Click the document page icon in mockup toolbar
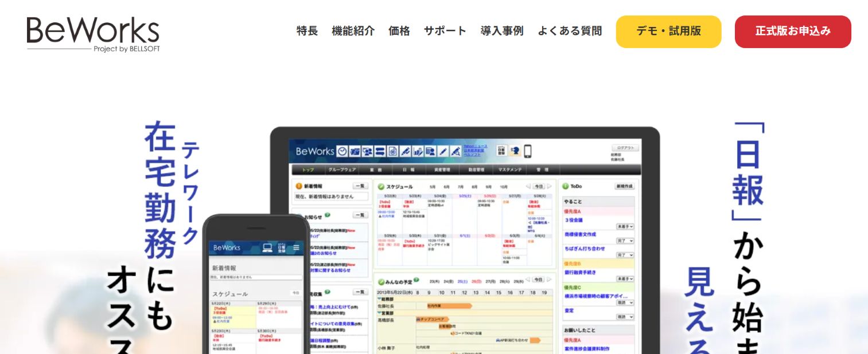The height and width of the screenshot is (354, 868). coord(392,151)
